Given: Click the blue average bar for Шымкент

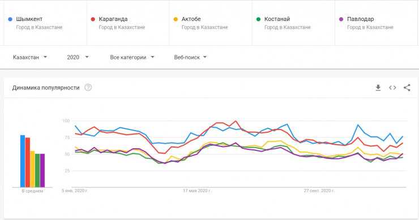Looking at the screenshot, I should coord(23,161).
